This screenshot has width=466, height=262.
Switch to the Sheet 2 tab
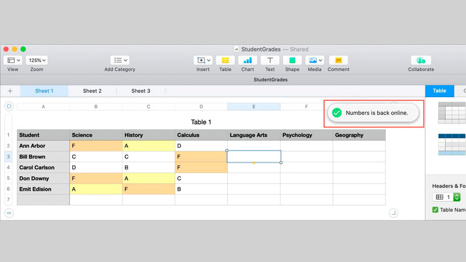(92, 91)
